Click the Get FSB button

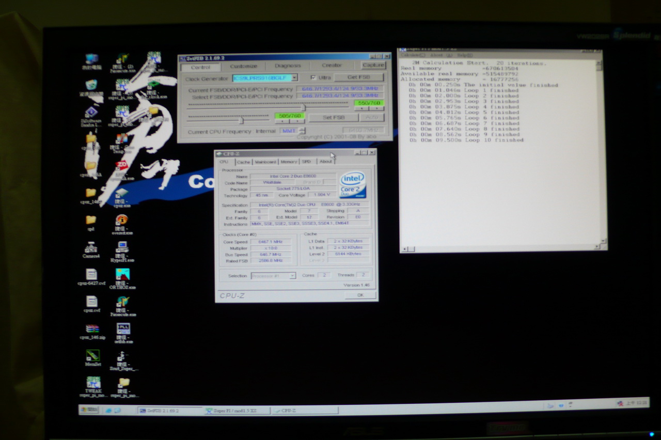359,77
